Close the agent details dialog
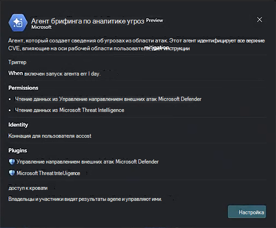This screenshot has width=276, height=228. click(259, 20)
